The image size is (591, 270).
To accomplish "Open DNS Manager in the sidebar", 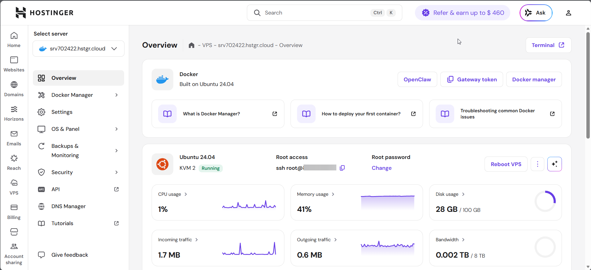I will [79, 206].
